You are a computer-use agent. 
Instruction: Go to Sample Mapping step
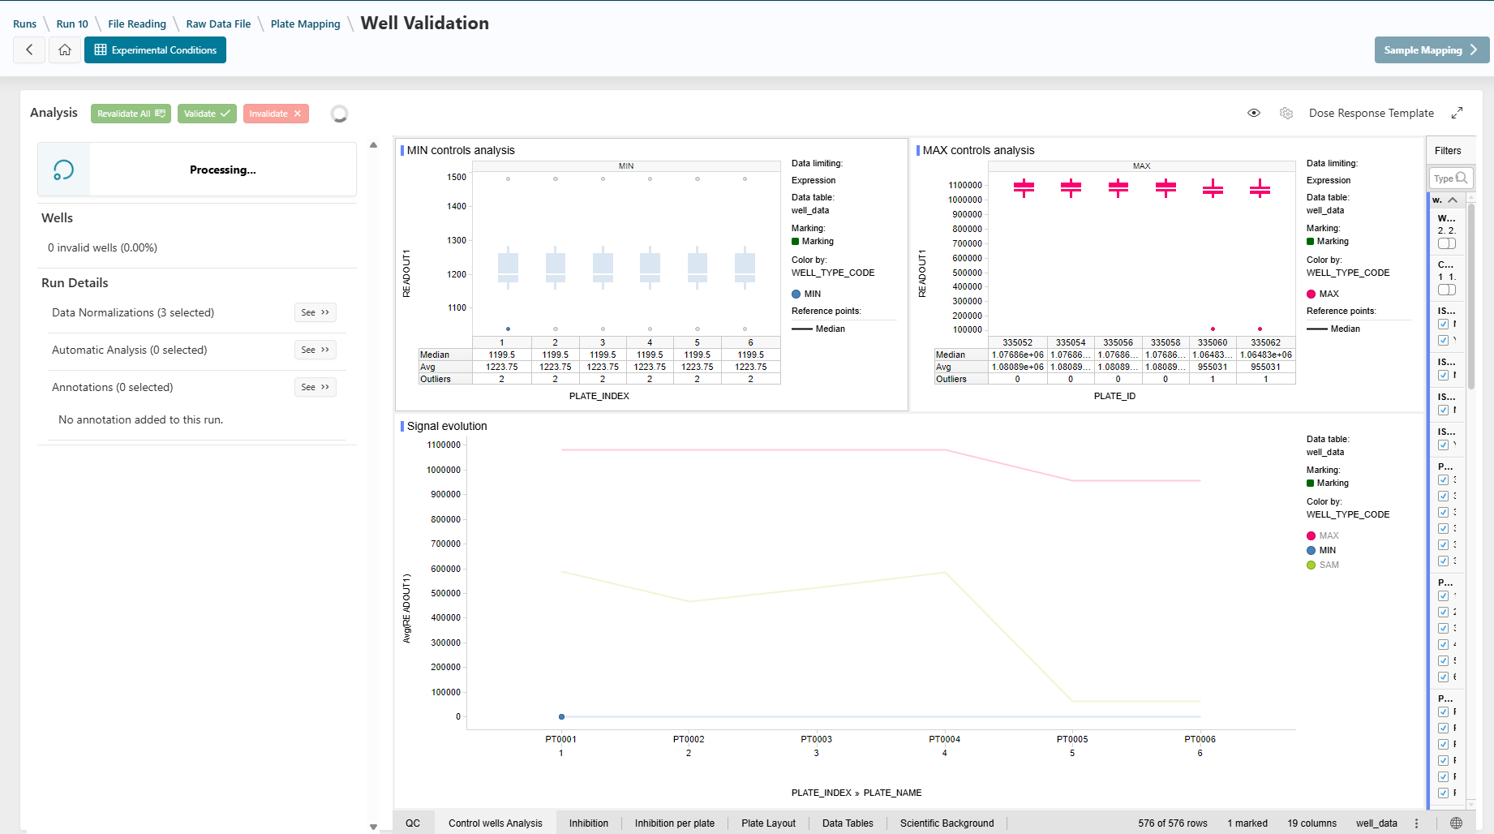tap(1432, 50)
